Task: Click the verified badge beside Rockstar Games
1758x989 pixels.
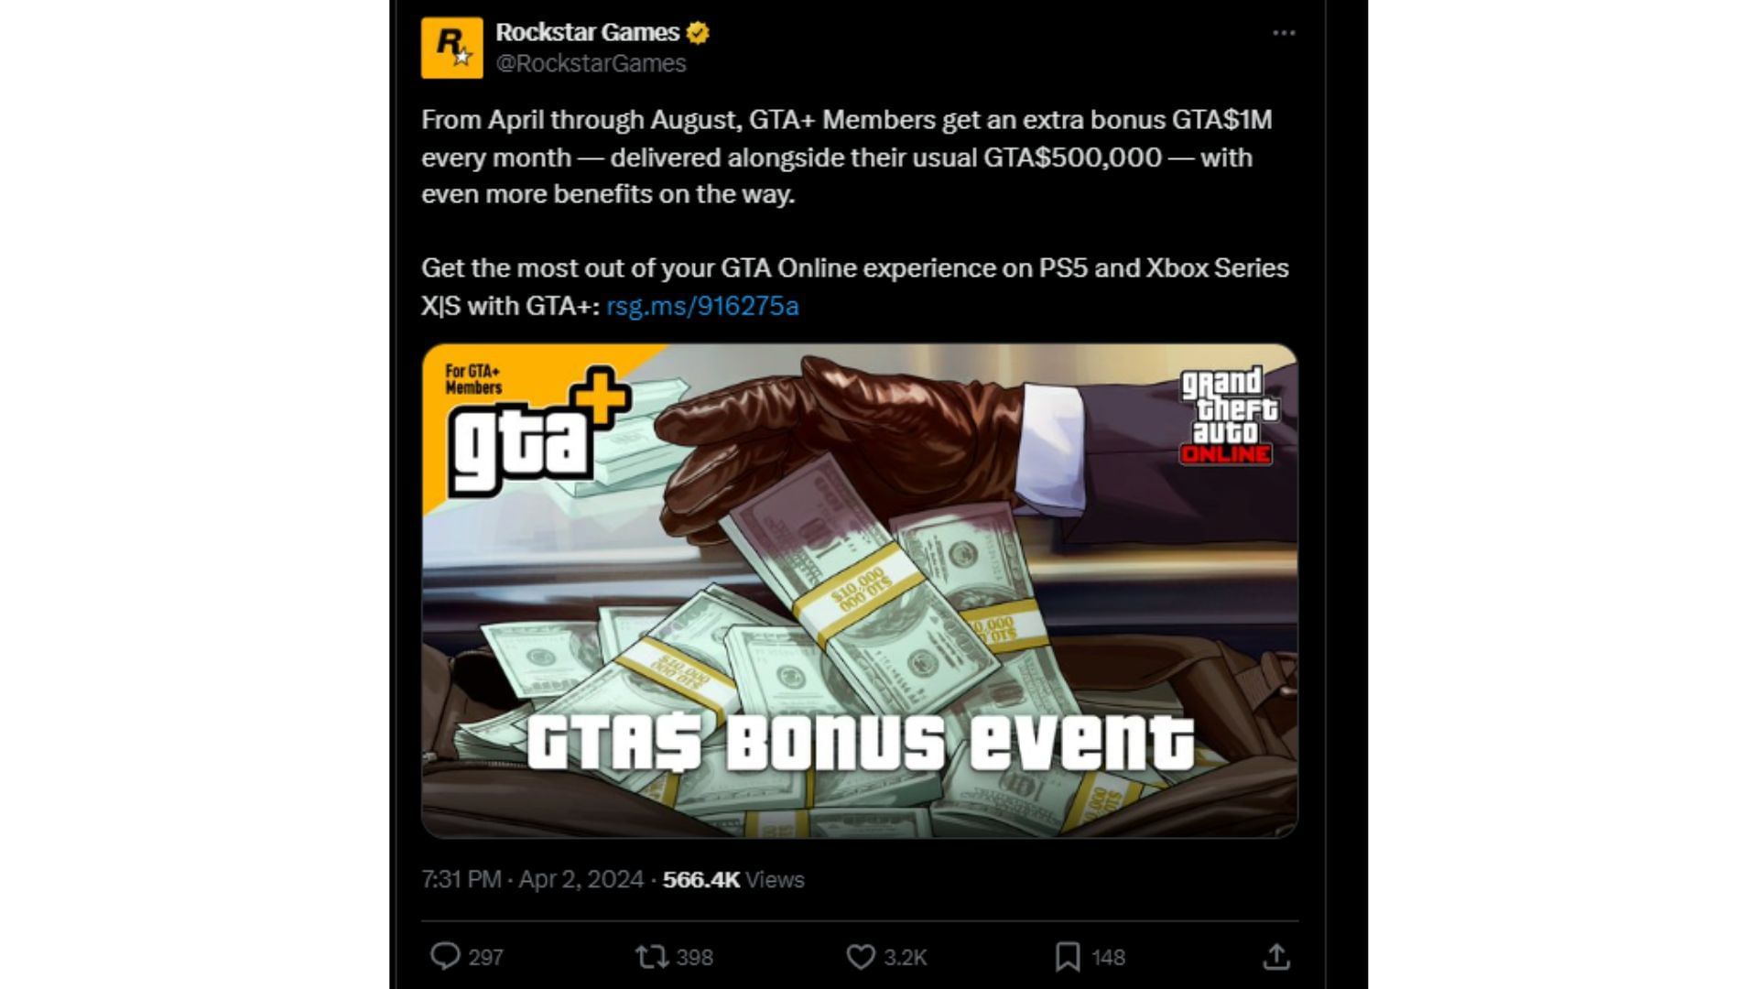Action: coord(698,33)
